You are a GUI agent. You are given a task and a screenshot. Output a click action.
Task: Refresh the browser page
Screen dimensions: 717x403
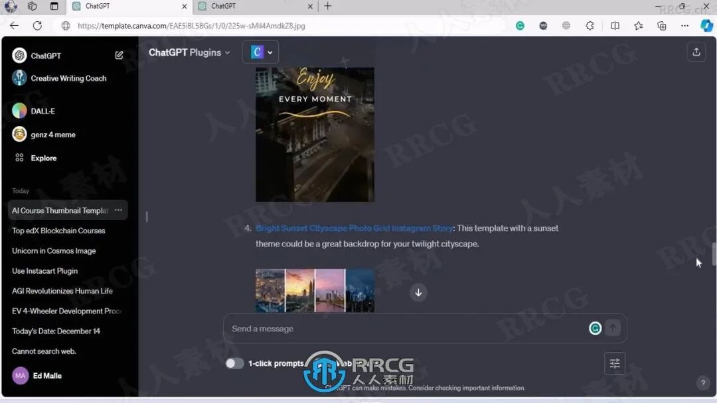coord(37,26)
